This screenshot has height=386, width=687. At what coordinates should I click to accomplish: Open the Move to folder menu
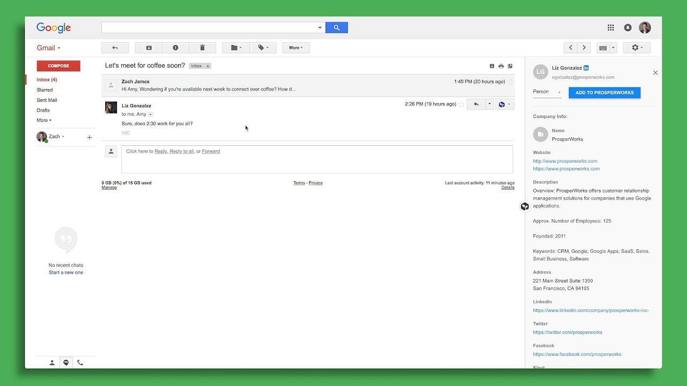tap(236, 48)
